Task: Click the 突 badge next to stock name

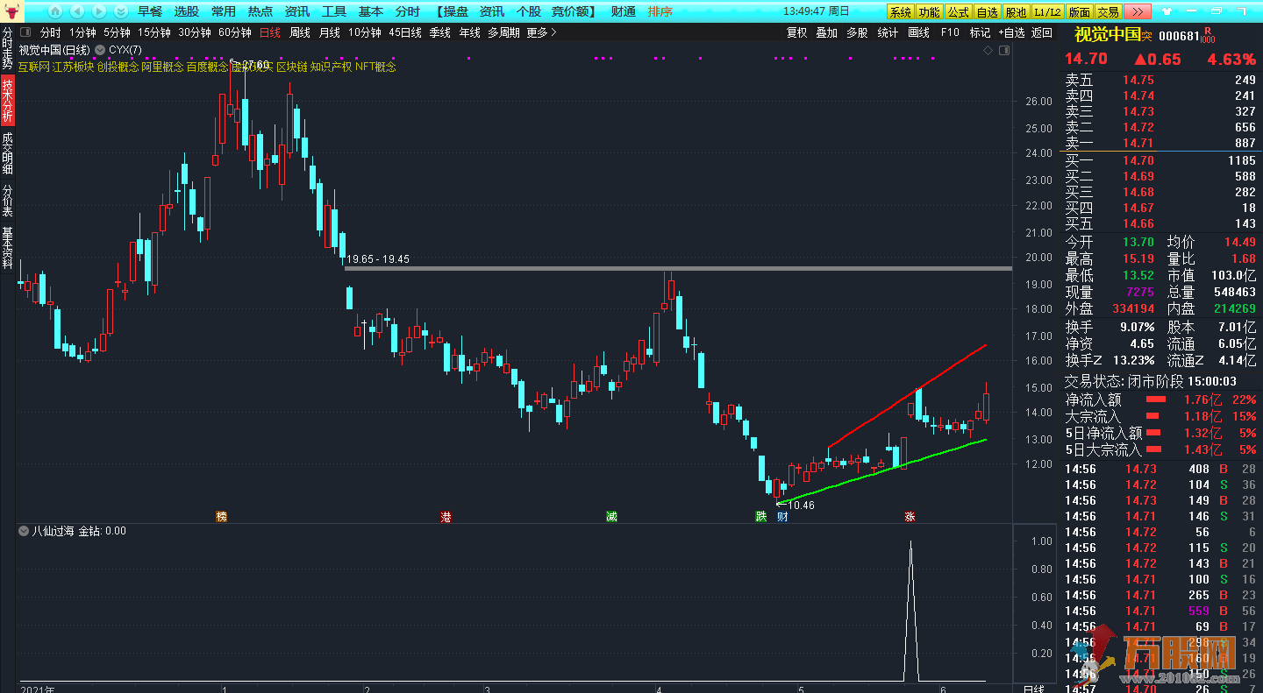Action: tap(1147, 36)
